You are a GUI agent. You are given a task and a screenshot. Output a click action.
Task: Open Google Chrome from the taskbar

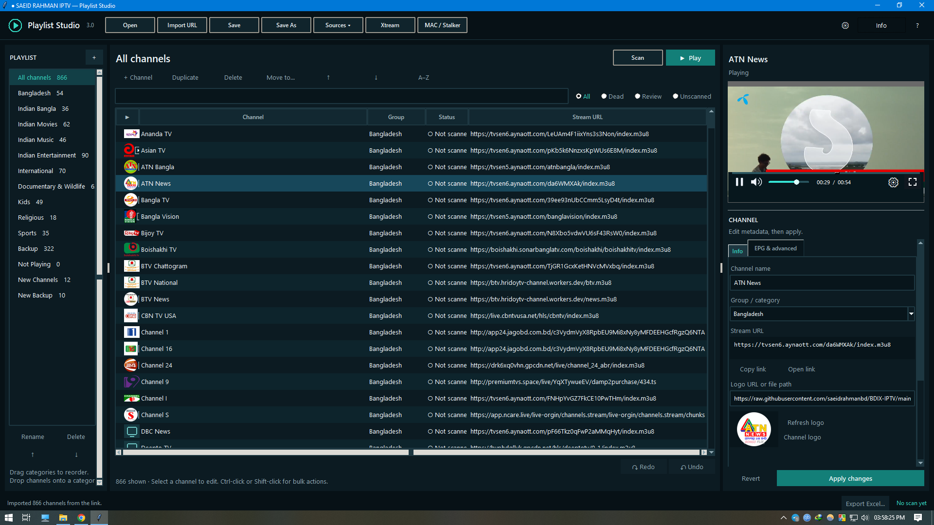pos(81,518)
